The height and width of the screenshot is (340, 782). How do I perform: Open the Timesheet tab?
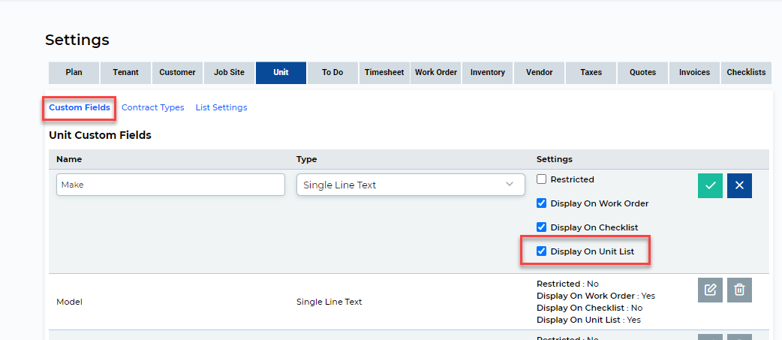[384, 72]
